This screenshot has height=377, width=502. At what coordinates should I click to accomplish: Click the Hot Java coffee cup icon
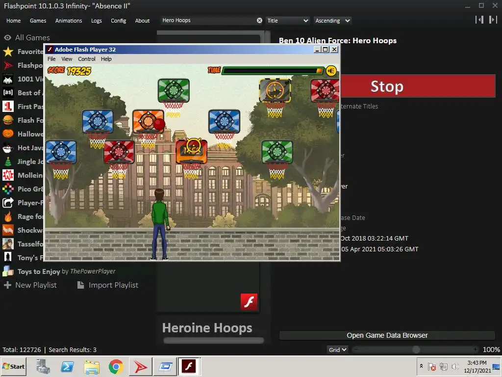coord(8,148)
